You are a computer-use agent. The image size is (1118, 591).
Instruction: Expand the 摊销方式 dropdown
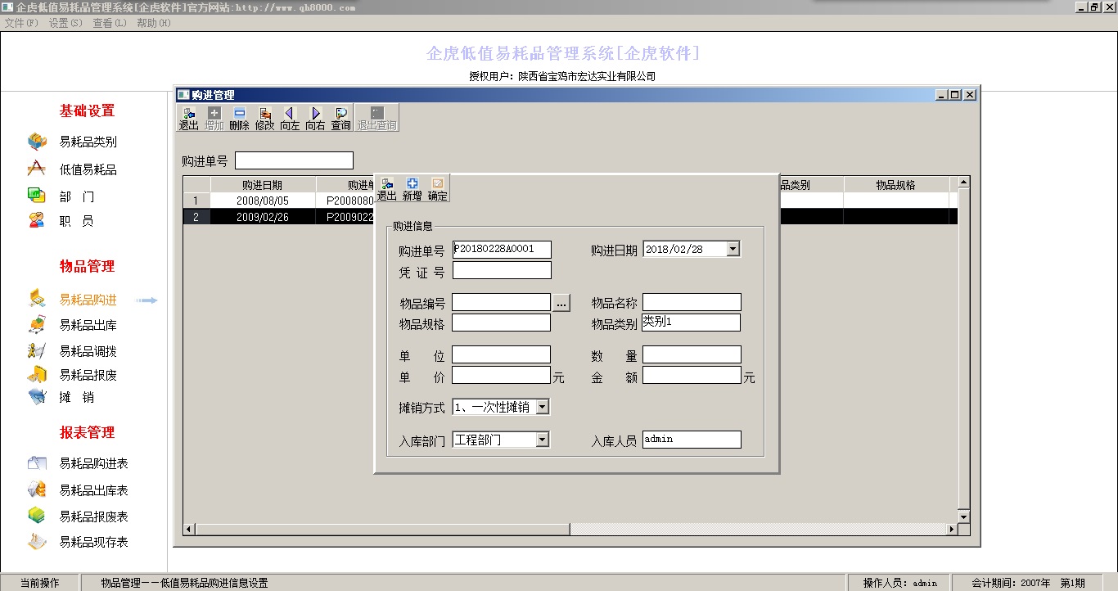click(543, 407)
